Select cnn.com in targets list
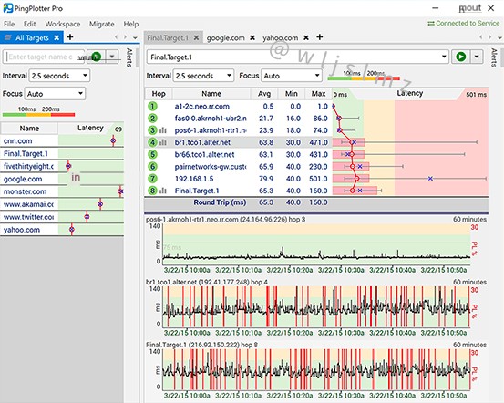504x403 pixels. (x=17, y=141)
